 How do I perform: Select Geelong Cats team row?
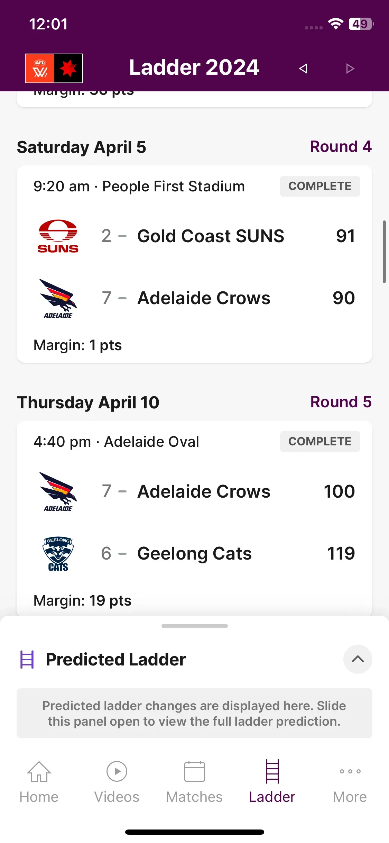pos(194,553)
